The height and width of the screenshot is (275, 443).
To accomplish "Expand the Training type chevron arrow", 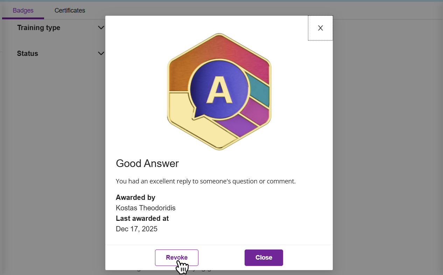I will (x=101, y=28).
